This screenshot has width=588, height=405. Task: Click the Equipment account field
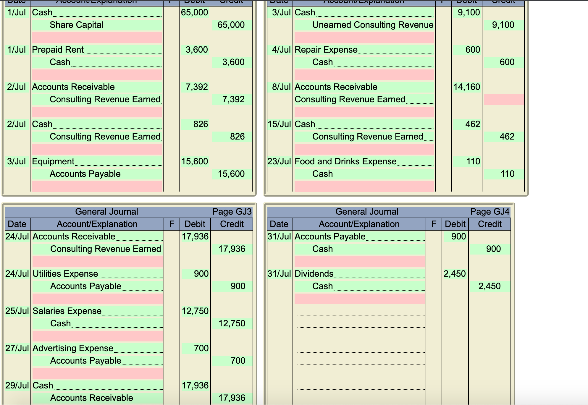pyautogui.click(x=97, y=161)
